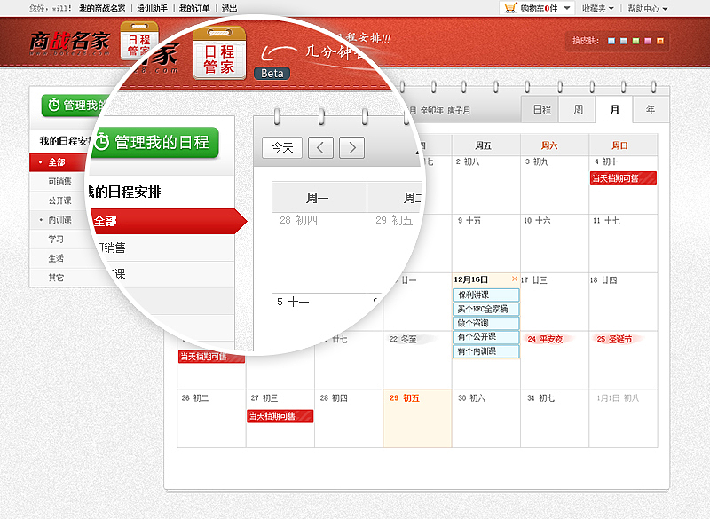Select the 3 初九 day cell
The width and height of the screenshot is (710, 519).
(555, 185)
